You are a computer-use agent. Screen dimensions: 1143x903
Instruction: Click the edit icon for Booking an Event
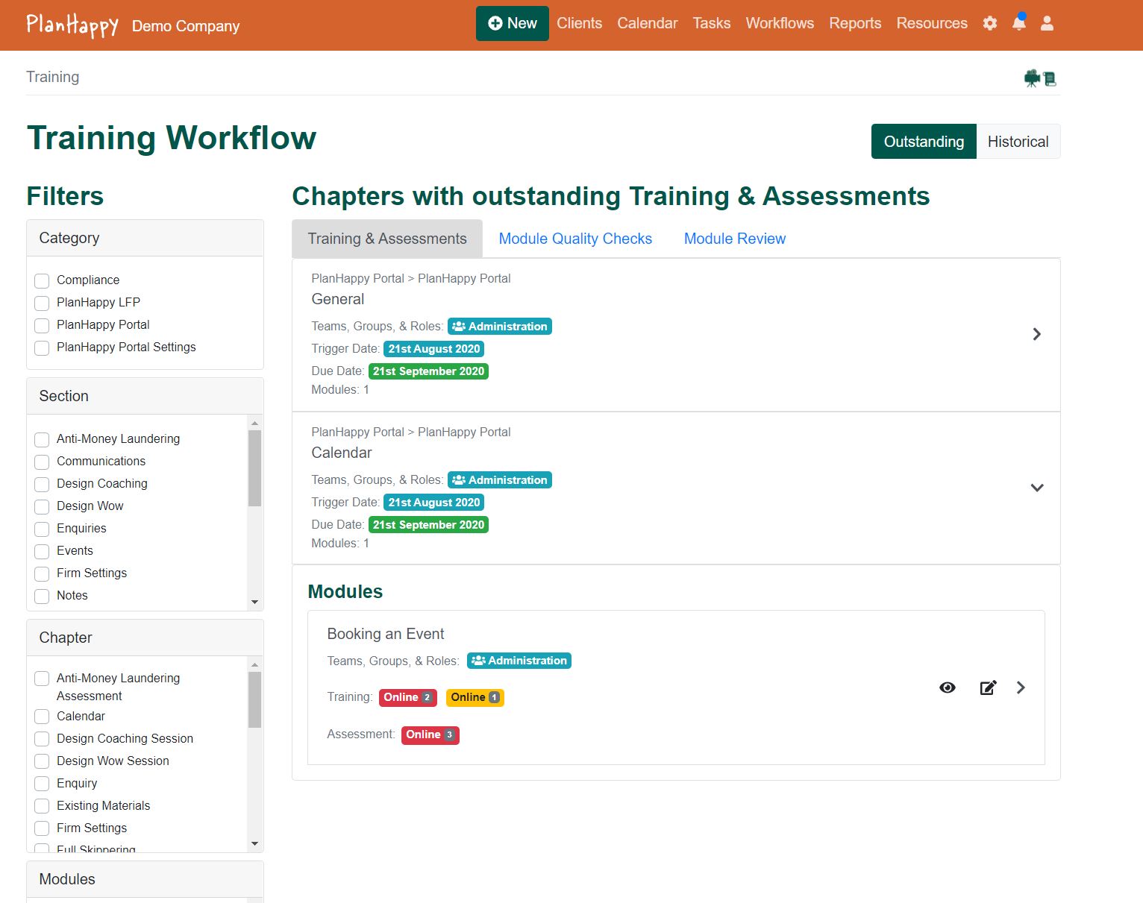point(988,688)
